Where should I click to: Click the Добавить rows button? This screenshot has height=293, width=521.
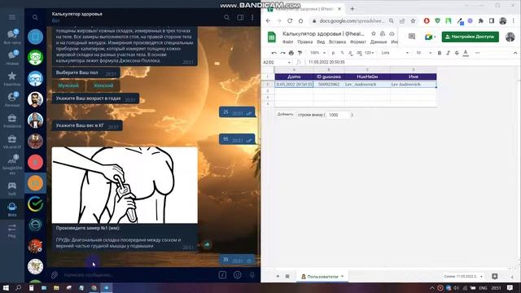tap(285, 114)
